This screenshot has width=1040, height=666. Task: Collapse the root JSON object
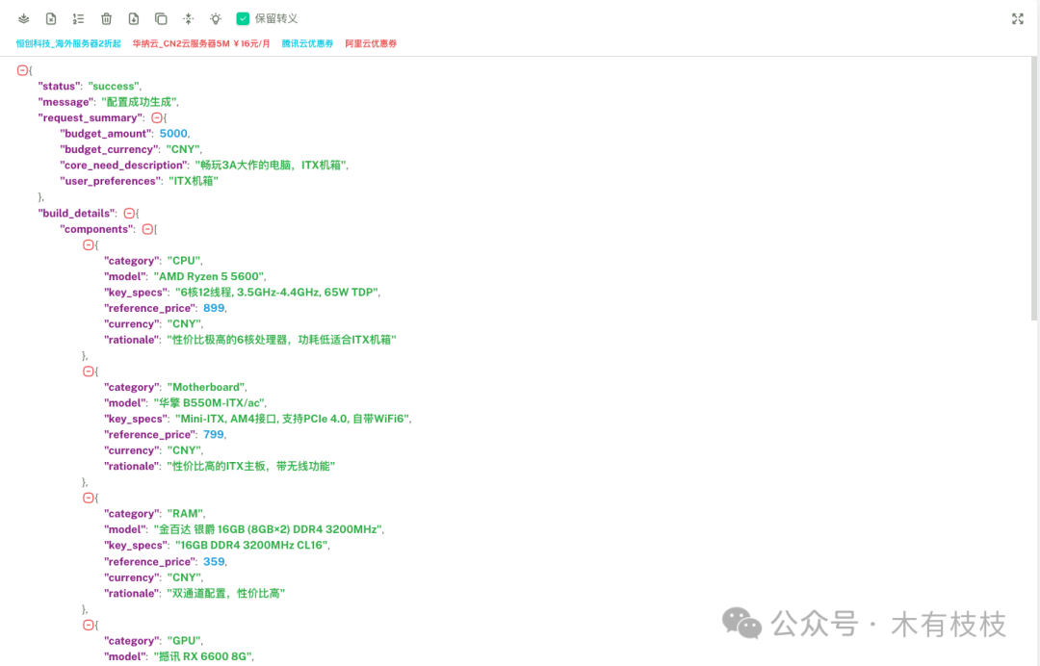pos(22,70)
